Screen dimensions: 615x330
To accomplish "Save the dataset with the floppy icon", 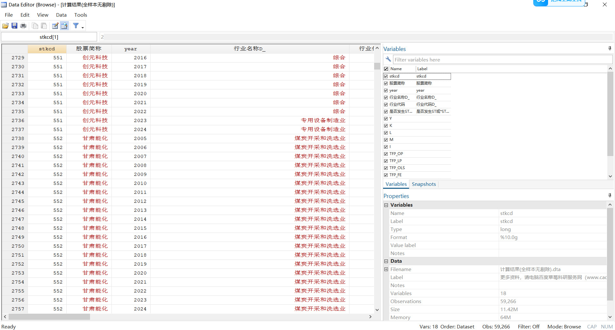I will coord(14,26).
